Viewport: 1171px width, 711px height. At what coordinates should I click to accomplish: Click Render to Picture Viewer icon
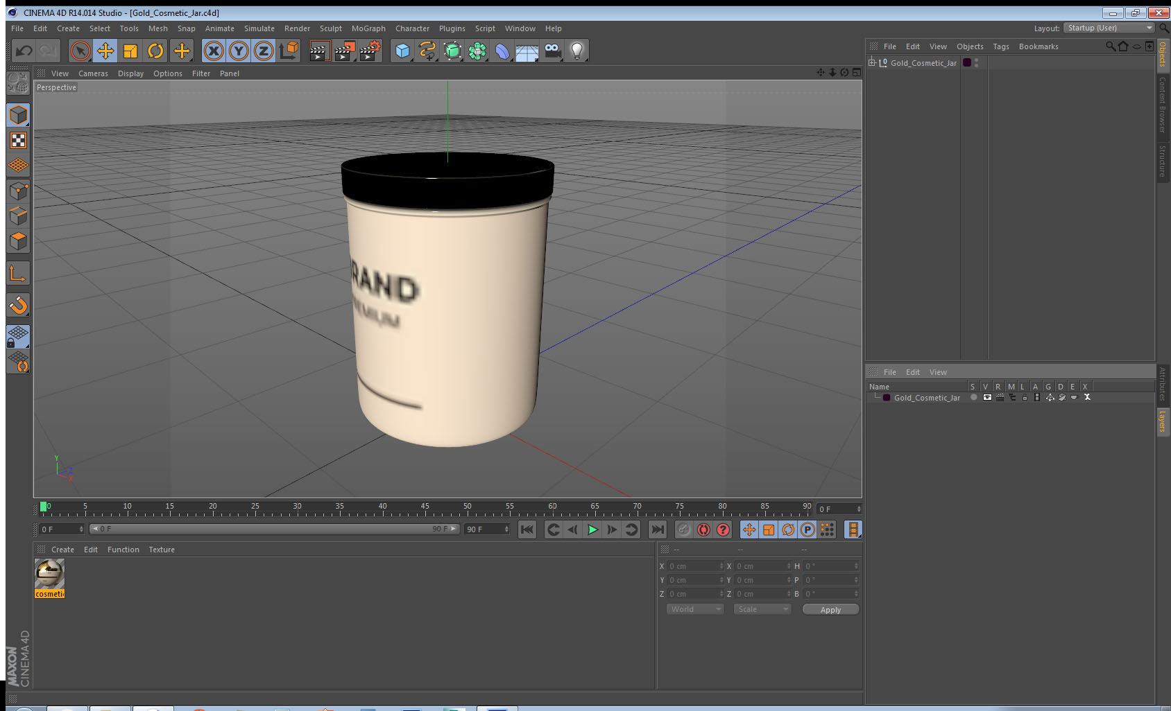click(345, 51)
